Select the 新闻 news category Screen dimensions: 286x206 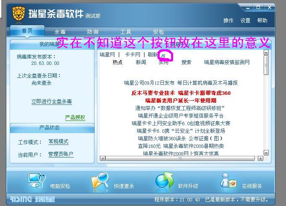141,62
